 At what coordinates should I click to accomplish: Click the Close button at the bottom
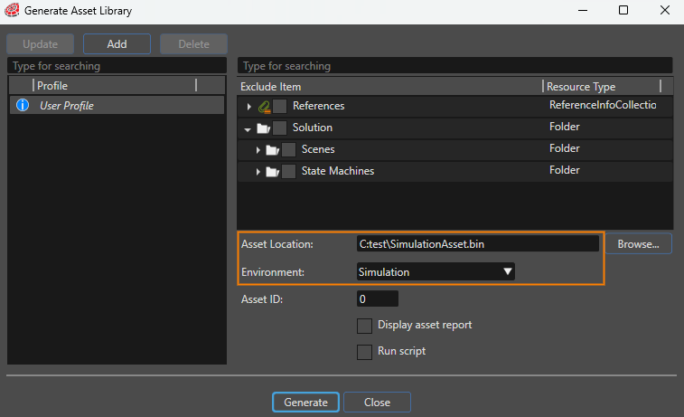pyautogui.click(x=378, y=403)
